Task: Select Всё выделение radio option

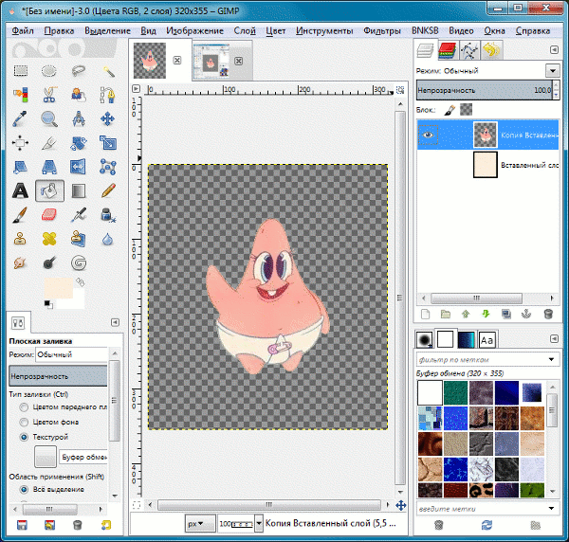Action: (24, 490)
